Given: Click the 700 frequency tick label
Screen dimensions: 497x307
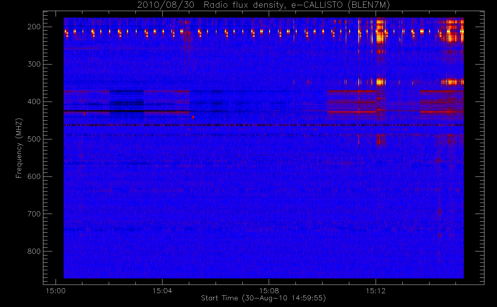Looking at the screenshot, I should [34, 214].
